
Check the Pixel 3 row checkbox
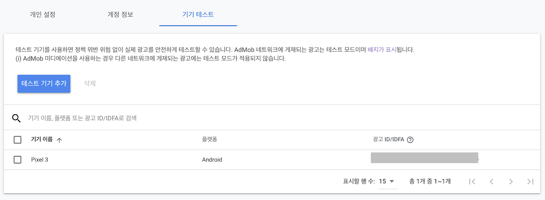click(18, 160)
